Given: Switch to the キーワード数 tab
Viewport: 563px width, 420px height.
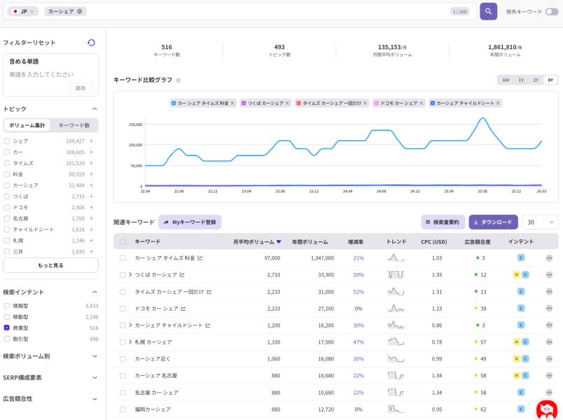Looking at the screenshot, I should pos(74,125).
